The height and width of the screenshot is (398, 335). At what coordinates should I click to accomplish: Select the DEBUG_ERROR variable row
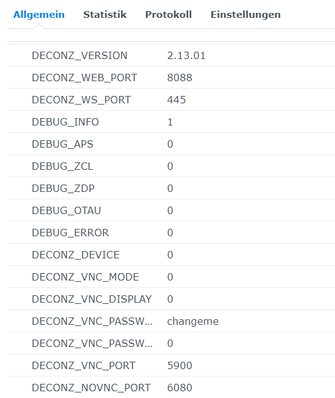pos(171,233)
